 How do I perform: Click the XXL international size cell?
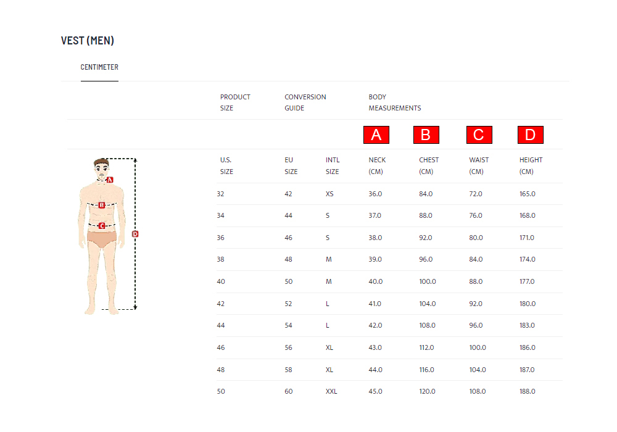[331, 391]
